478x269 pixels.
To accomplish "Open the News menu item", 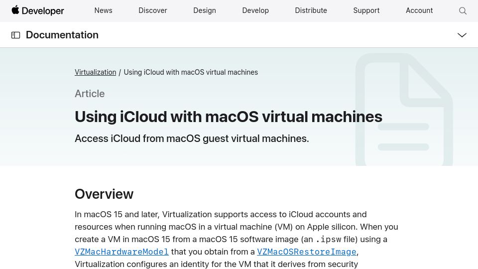I will 104,10.
